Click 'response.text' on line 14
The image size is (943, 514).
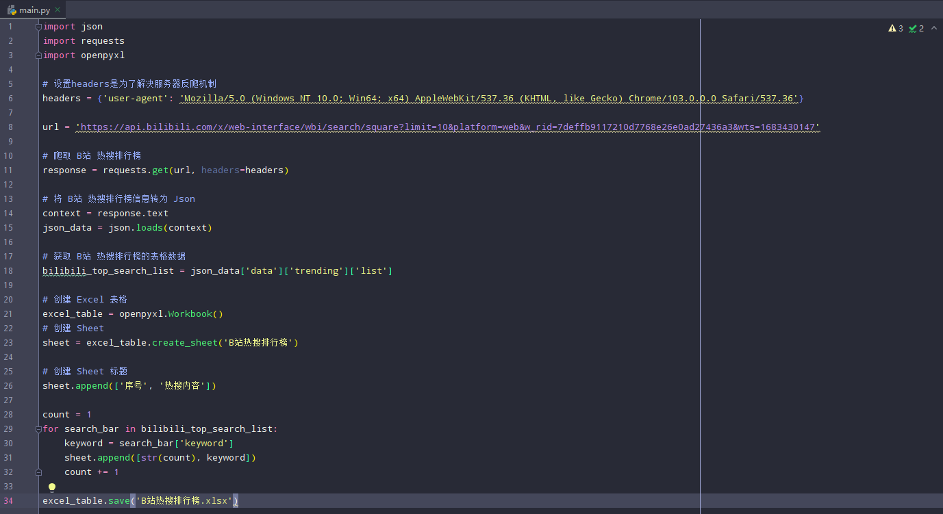coord(133,214)
